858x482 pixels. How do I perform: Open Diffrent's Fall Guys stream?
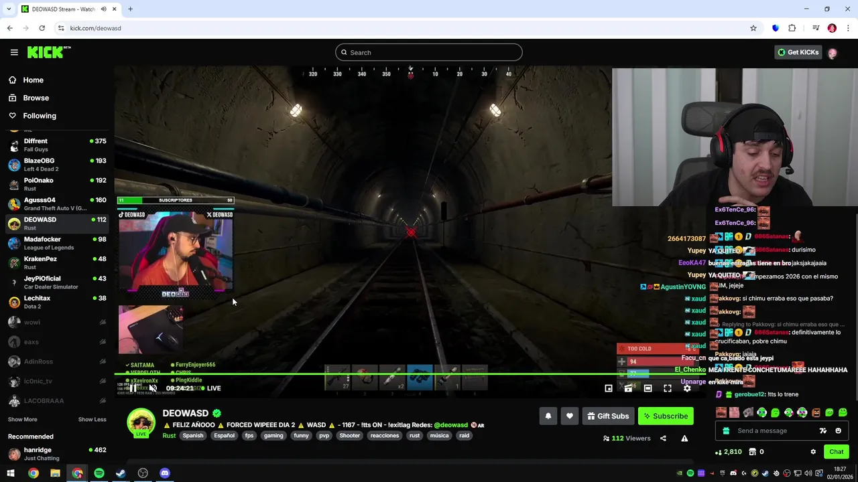pos(57,145)
